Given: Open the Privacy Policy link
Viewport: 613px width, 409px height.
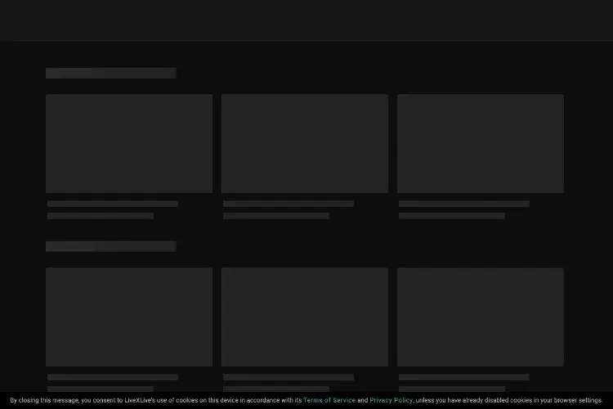Looking at the screenshot, I should click(391, 400).
